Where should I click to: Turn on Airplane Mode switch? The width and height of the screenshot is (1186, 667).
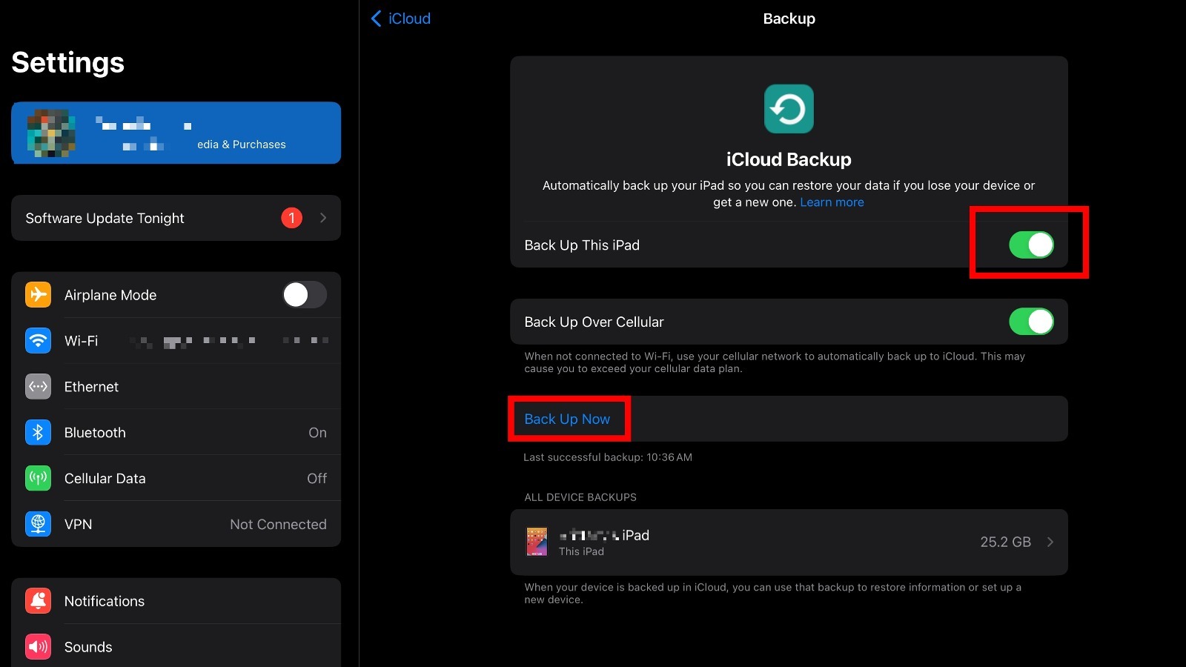coord(304,295)
